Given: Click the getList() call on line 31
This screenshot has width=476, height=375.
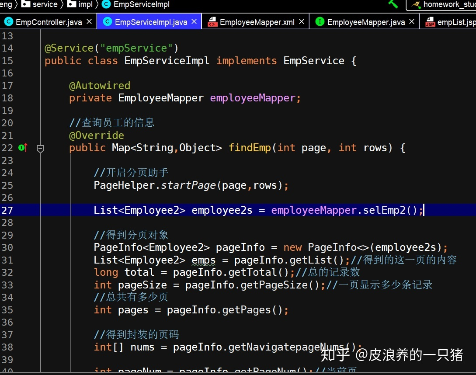Looking at the screenshot, I should 316,260.
